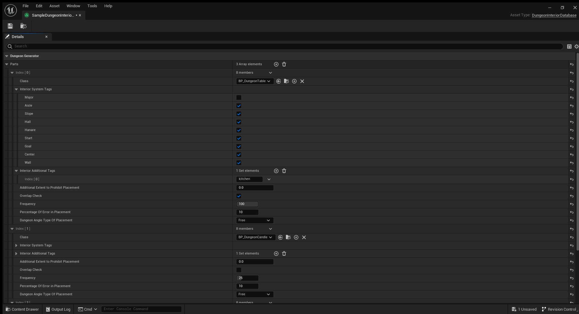Add element to the Parts array
The height and width of the screenshot is (314, 579).
[276, 64]
